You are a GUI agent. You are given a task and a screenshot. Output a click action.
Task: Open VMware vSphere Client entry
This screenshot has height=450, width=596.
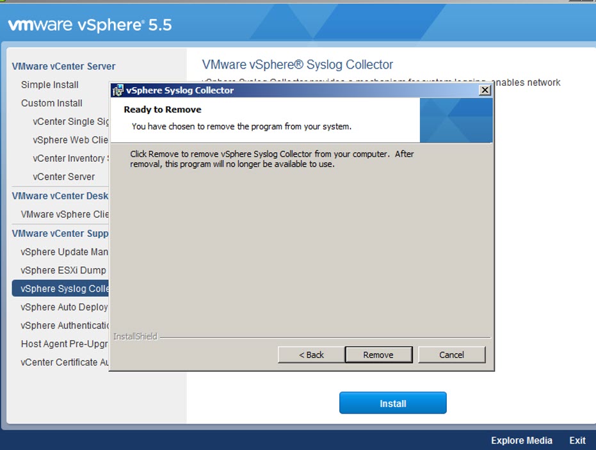(65, 214)
